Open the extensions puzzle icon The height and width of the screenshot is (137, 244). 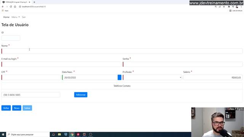point(229,7)
